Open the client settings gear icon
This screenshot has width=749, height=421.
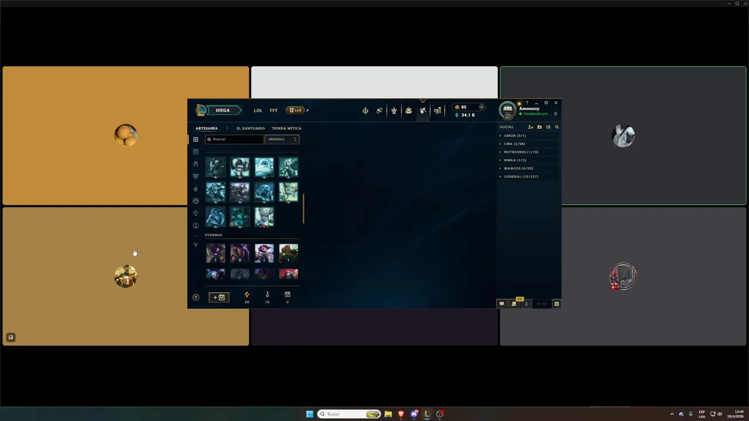(x=546, y=103)
